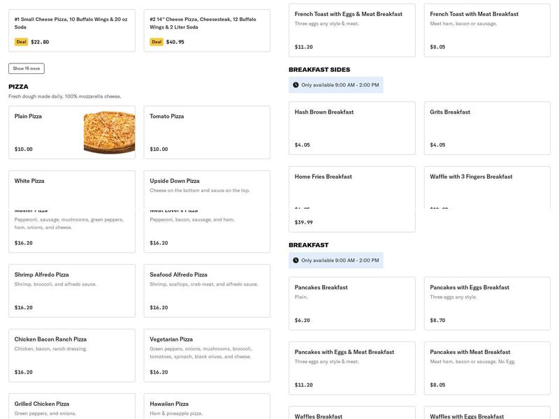Expand menu with Show 16 more button
559x419 pixels.
click(x=27, y=68)
